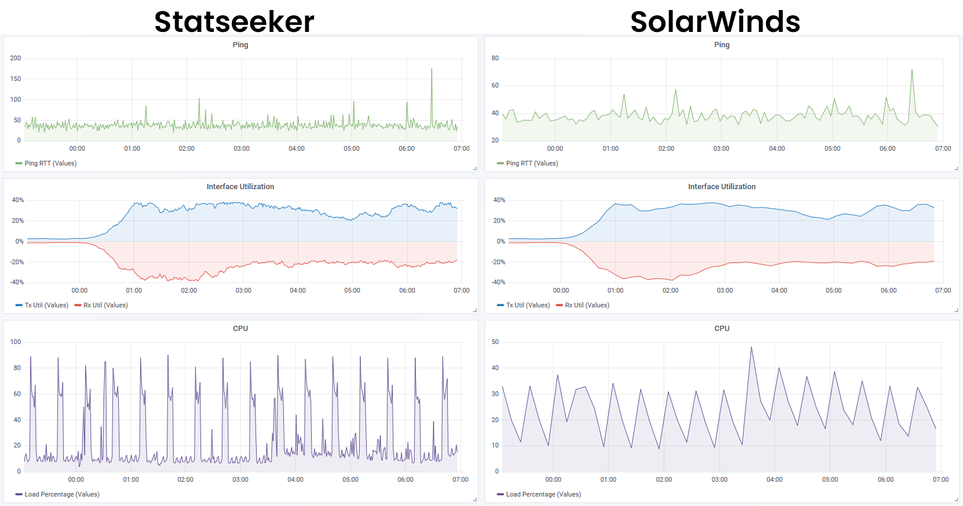Click purple Load Percentage swatch in Statseeker legend
This screenshot has width=963, height=506.
(x=19, y=494)
